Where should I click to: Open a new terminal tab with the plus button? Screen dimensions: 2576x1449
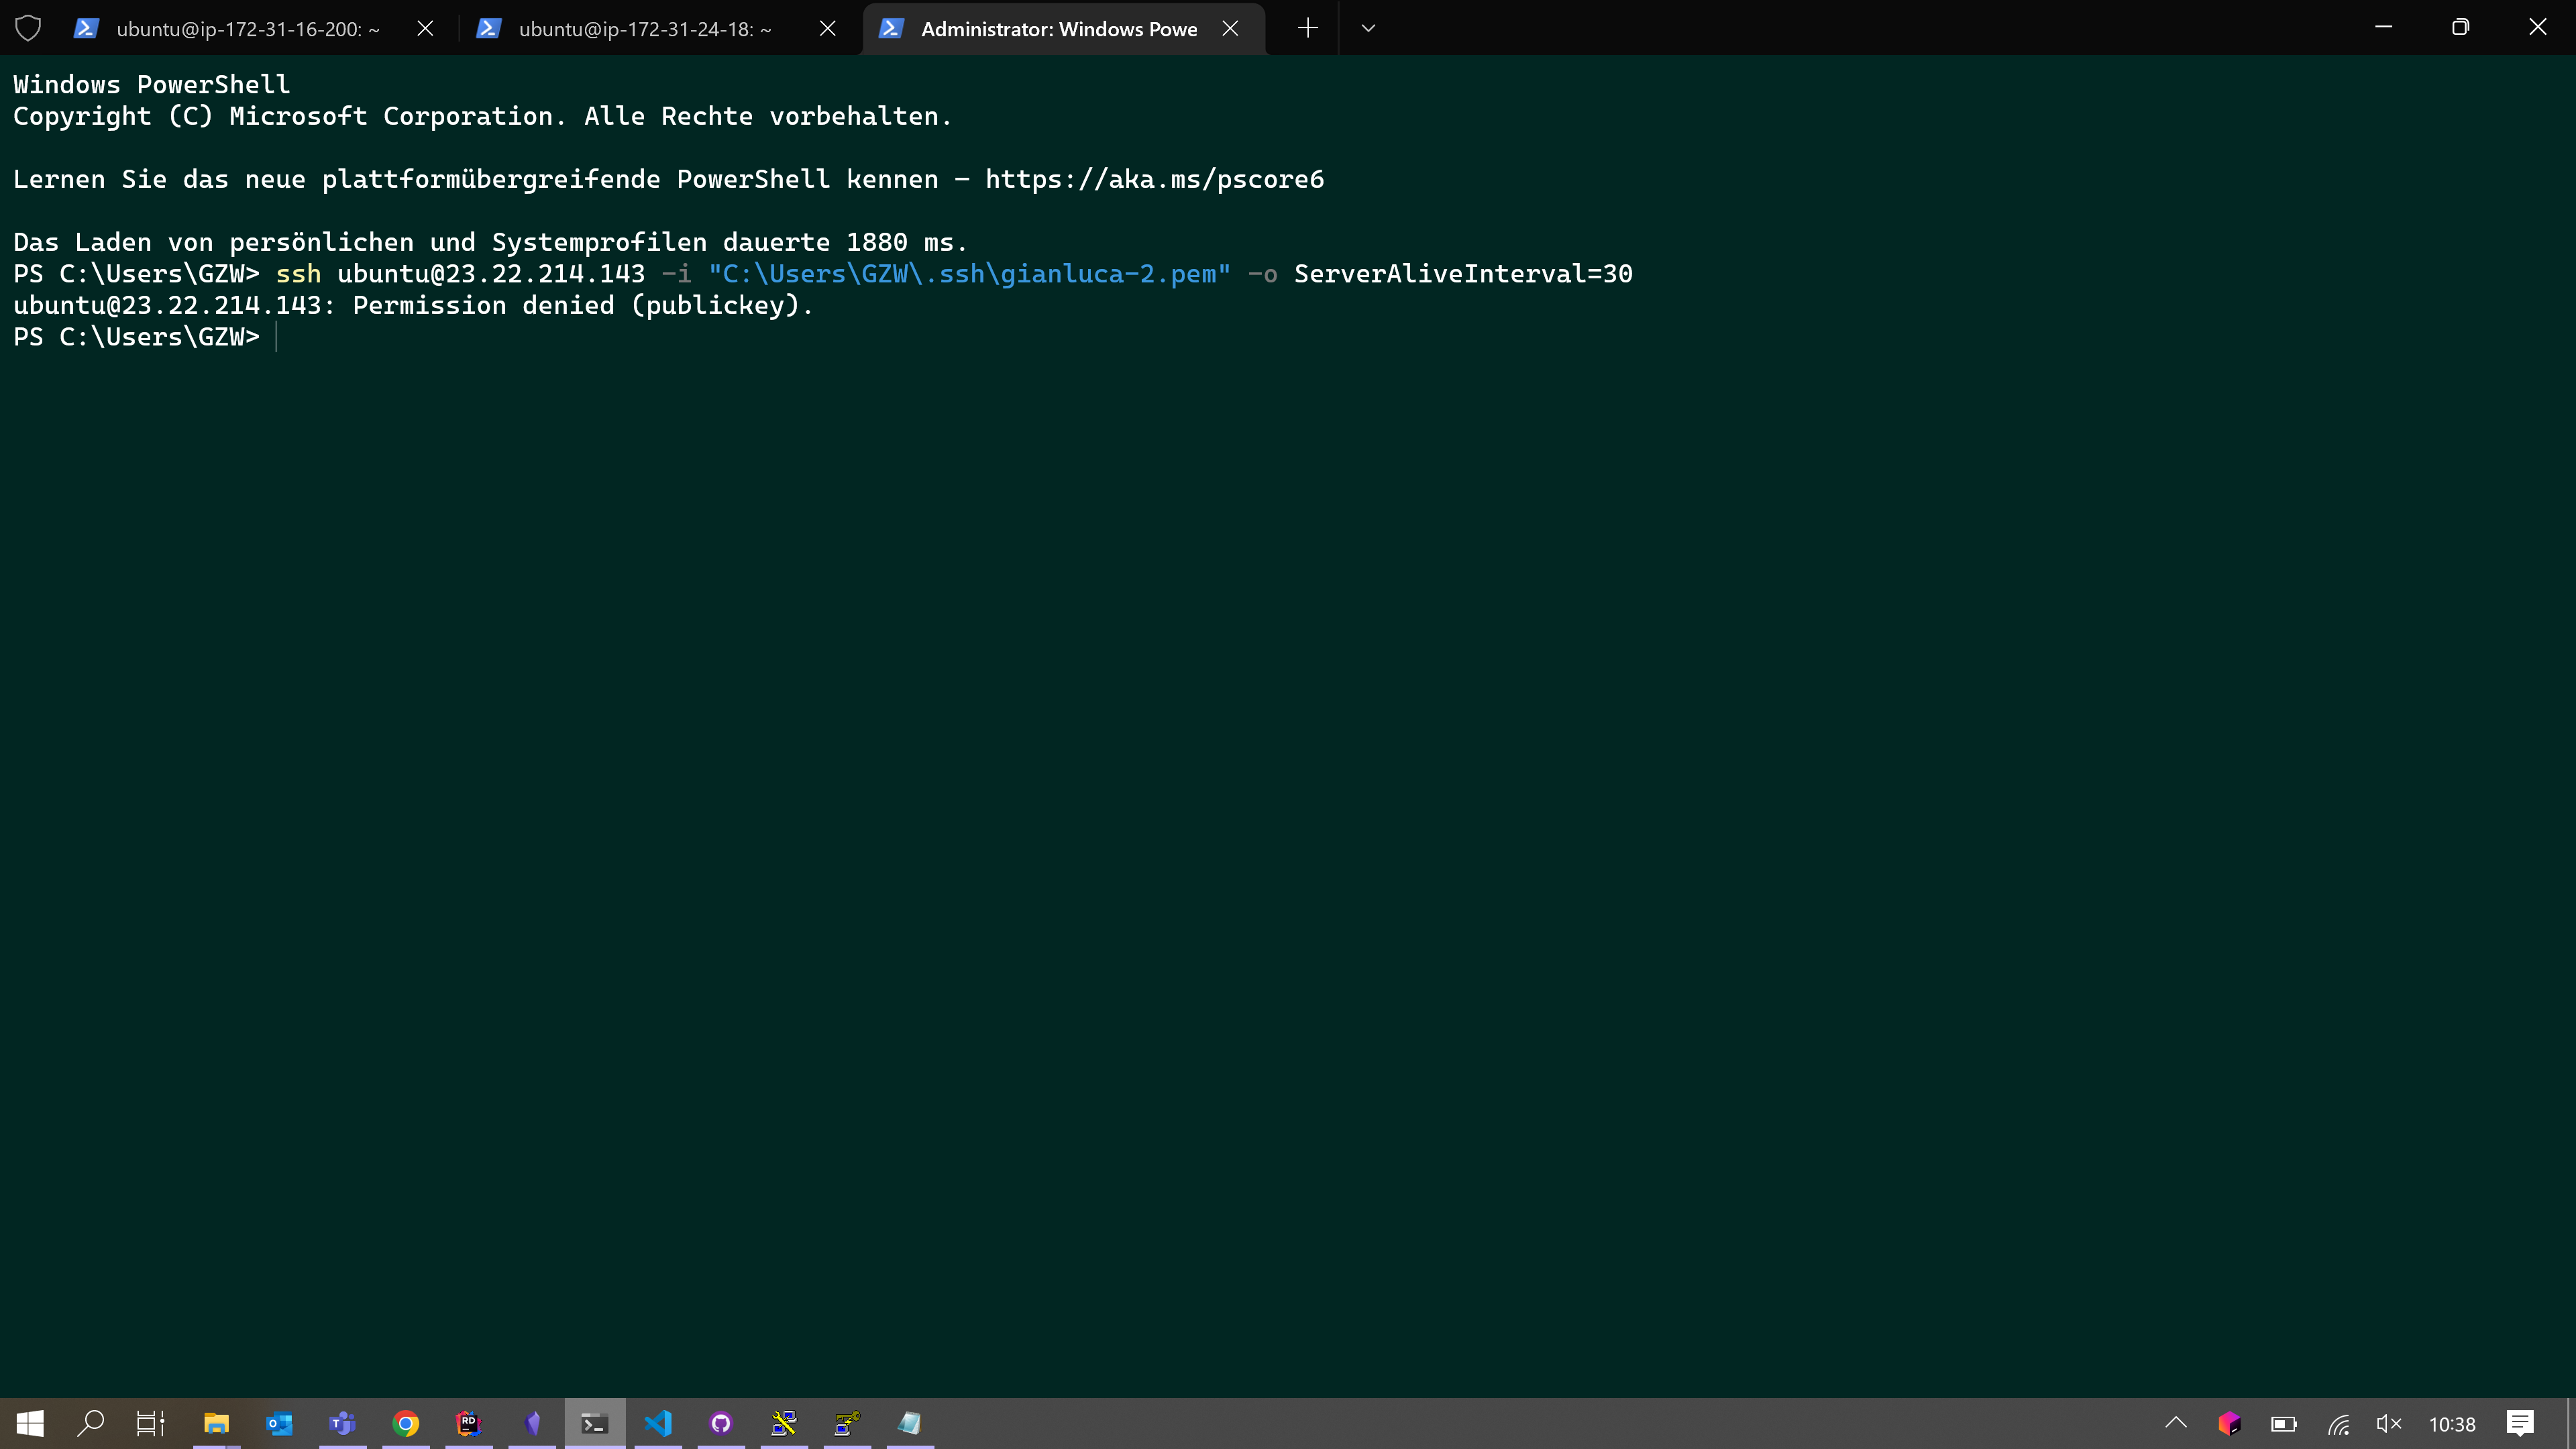click(x=1307, y=29)
